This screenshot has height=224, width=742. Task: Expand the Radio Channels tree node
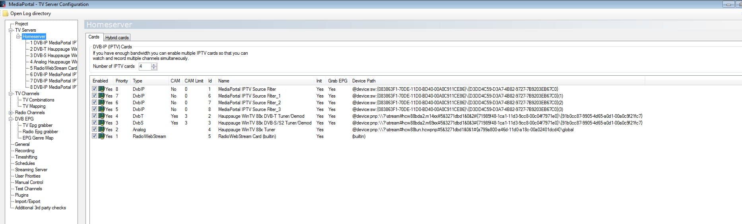pos(11,113)
